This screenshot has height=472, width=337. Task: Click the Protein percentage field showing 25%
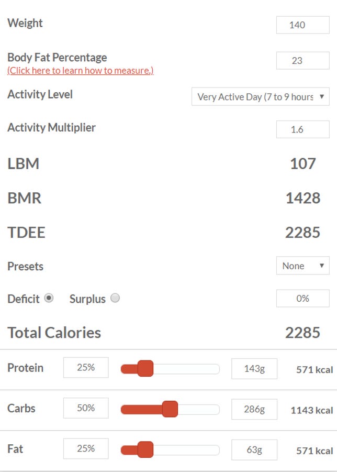[x=86, y=368]
